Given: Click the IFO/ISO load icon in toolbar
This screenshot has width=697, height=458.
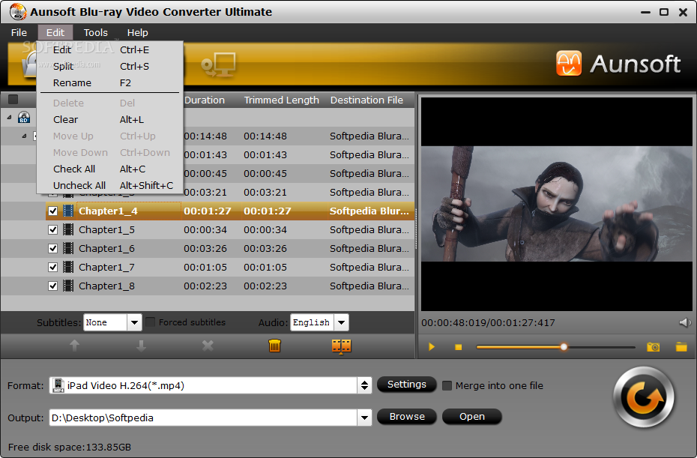Looking at the screenshot, I should [218, 65].
